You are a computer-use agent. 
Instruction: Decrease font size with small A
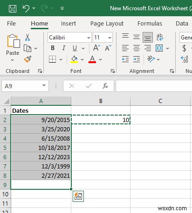click(x=108, y=48)
